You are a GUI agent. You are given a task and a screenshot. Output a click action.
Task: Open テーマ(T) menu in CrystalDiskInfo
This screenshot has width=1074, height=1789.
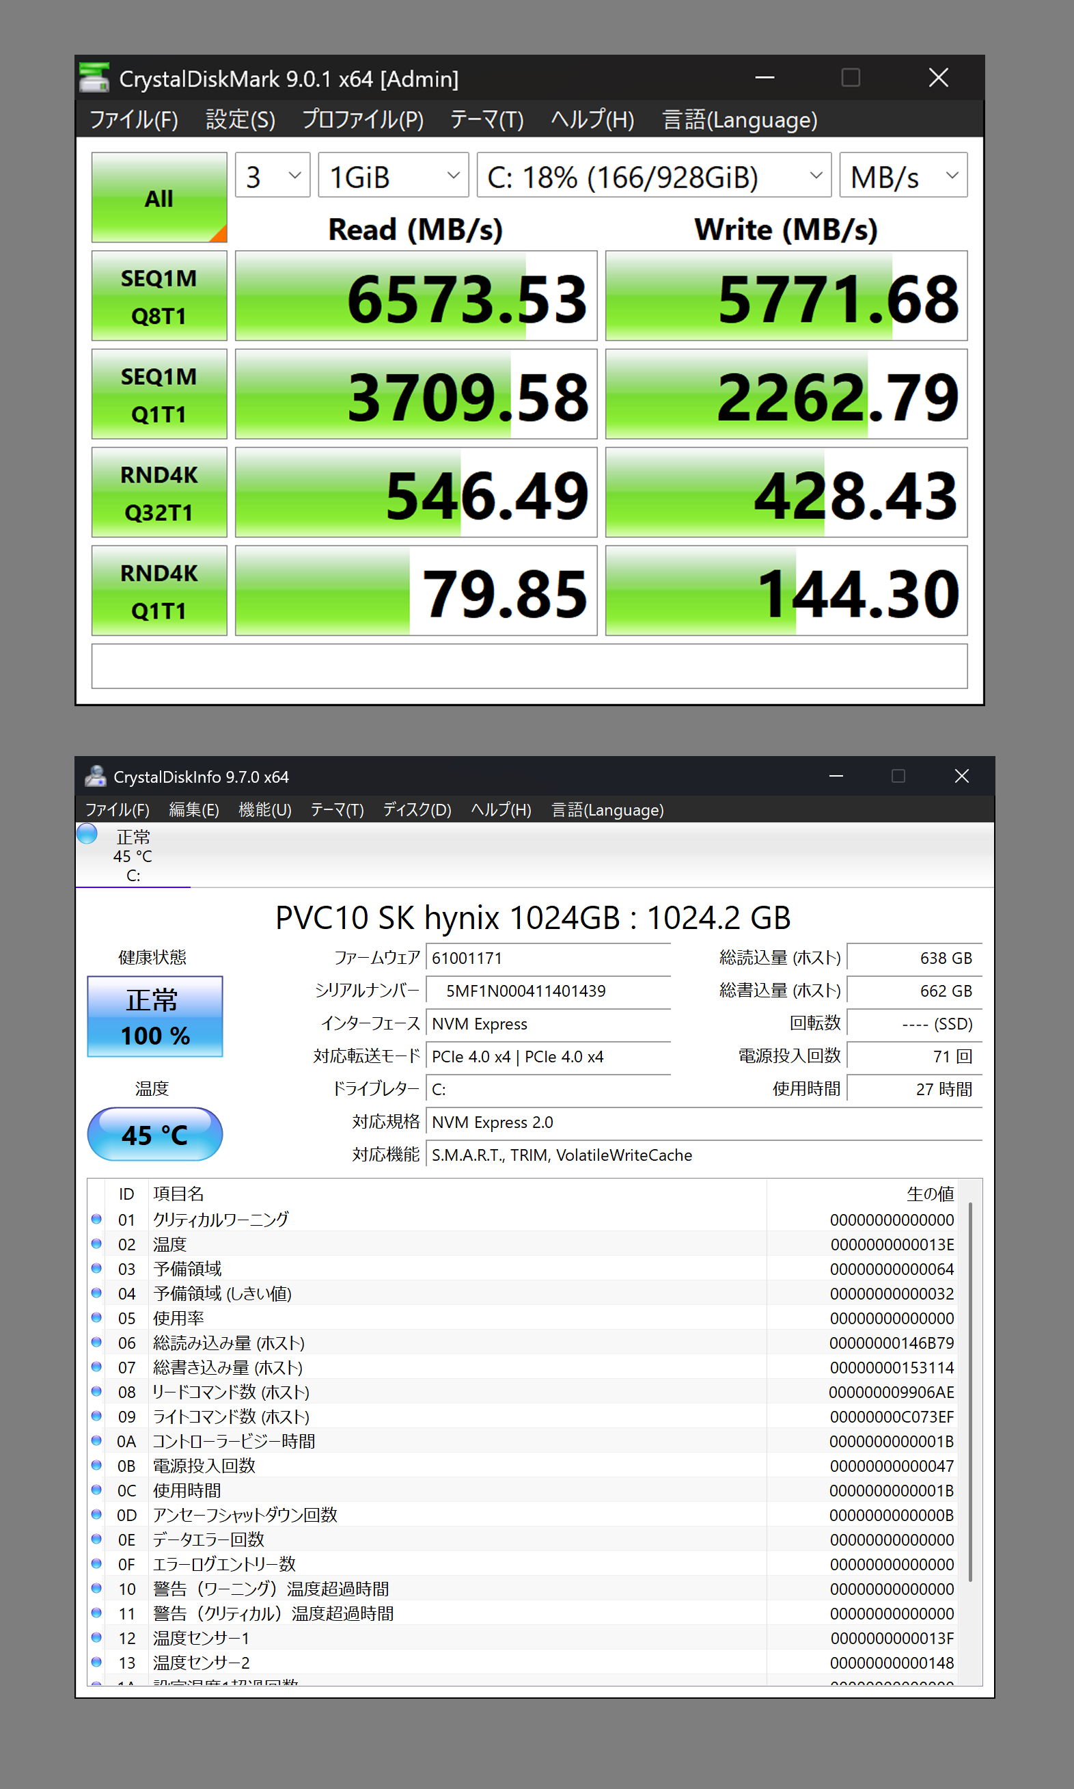coord(338,809)
